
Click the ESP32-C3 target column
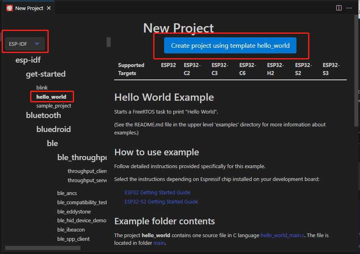point(220,69)
